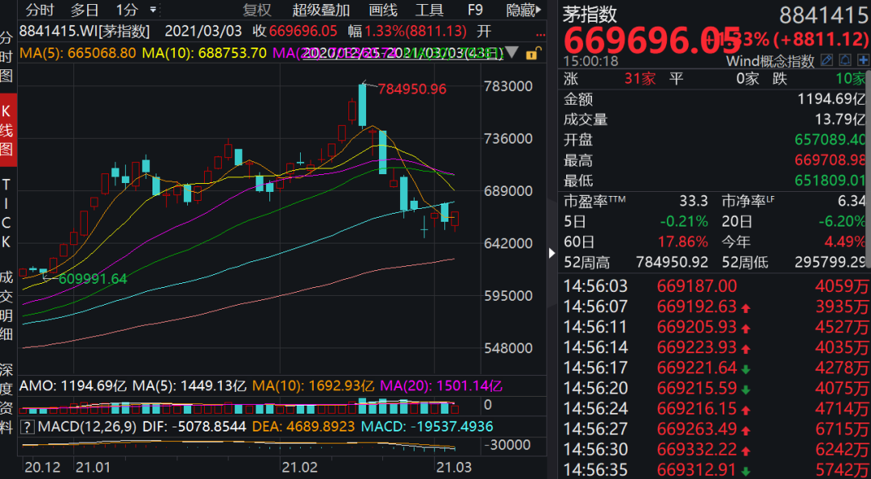Select the 14:56:27 tick row

click(x=715, y=429)
